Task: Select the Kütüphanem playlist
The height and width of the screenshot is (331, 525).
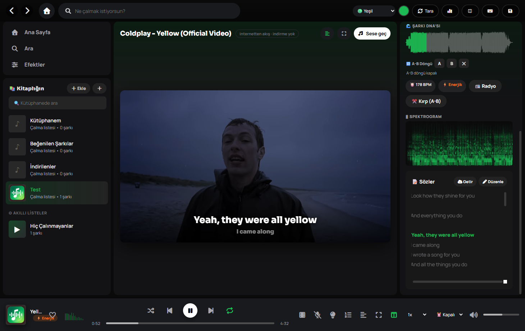Action: pyautogui.click(x=57, y=124)
